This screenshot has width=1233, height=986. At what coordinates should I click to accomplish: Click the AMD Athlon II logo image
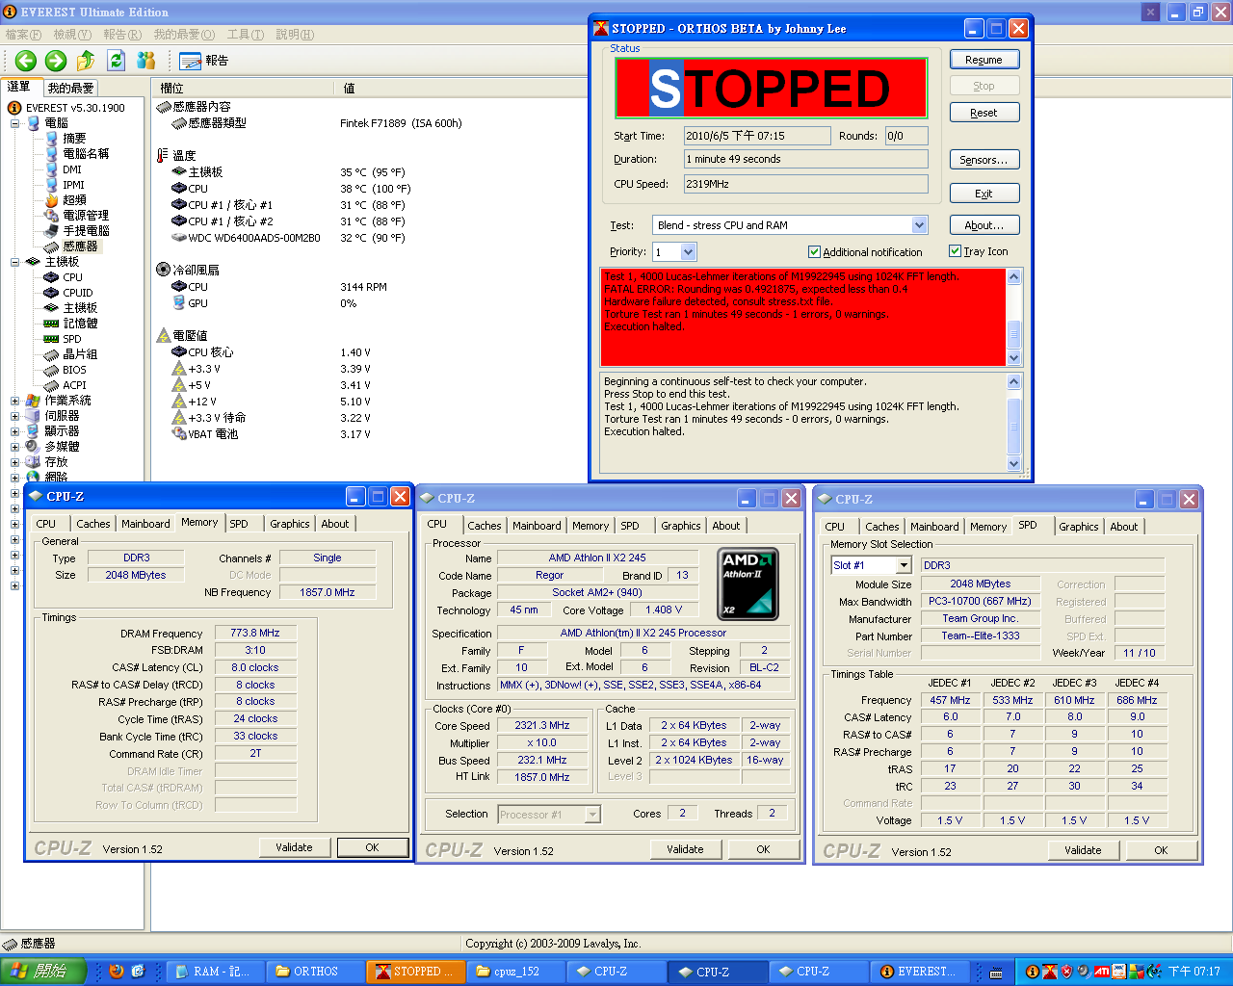pyautogui.click(x=748, y=583)
